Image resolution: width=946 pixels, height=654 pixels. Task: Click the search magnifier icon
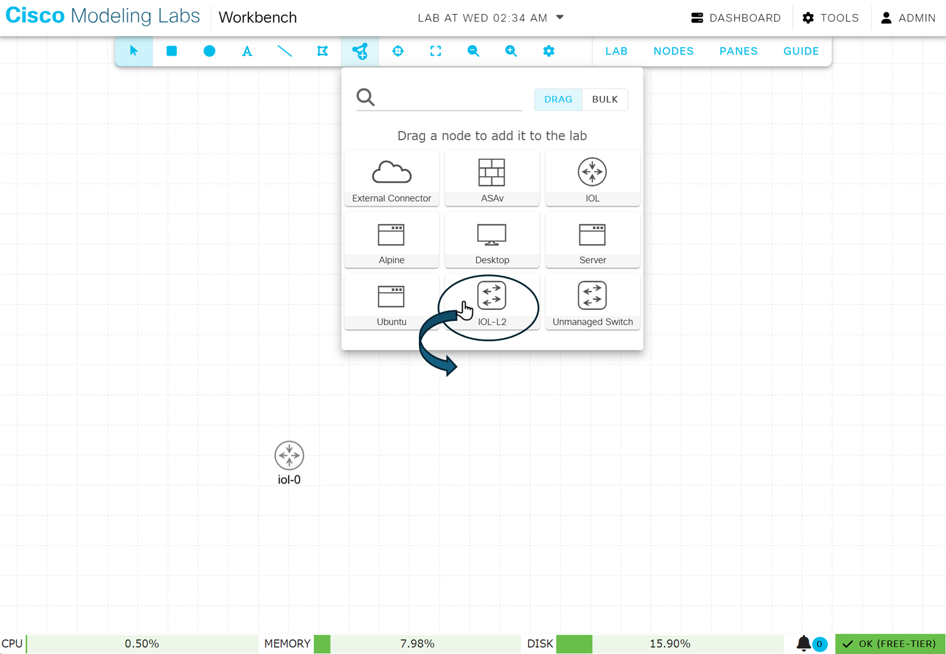366,97
